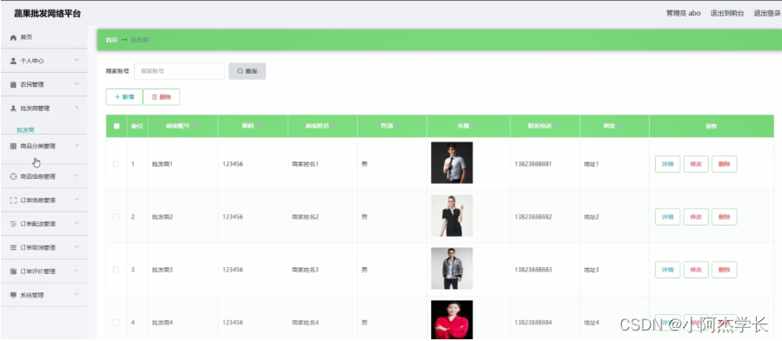Open 详情 for 批发商1

[x=667, y=164]
